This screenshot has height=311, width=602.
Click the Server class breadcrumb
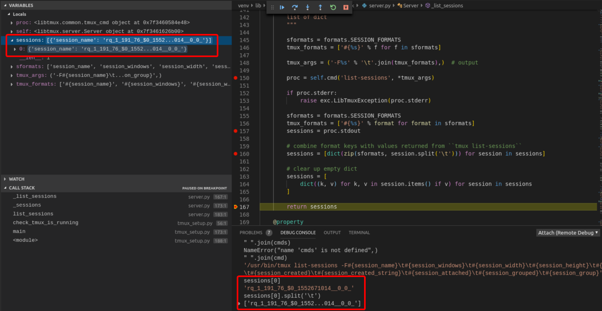coord(411,6)
